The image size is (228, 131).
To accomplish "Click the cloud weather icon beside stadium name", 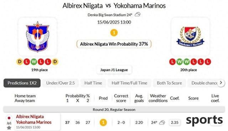I will 138,15.
